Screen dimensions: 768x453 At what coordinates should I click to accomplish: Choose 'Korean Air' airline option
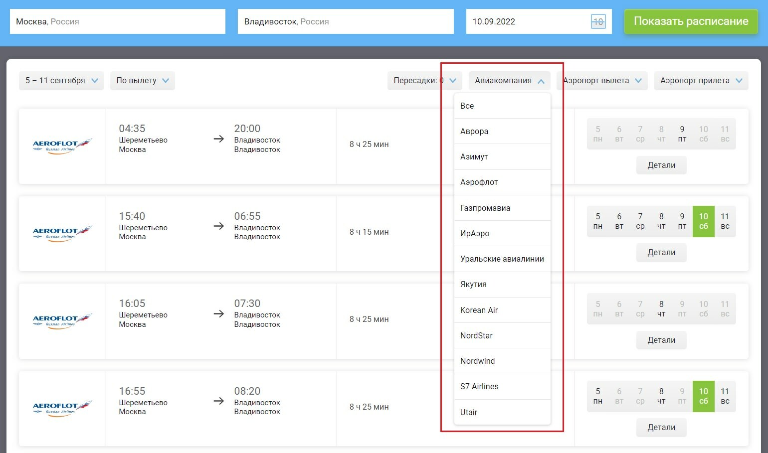coord(502,310)
